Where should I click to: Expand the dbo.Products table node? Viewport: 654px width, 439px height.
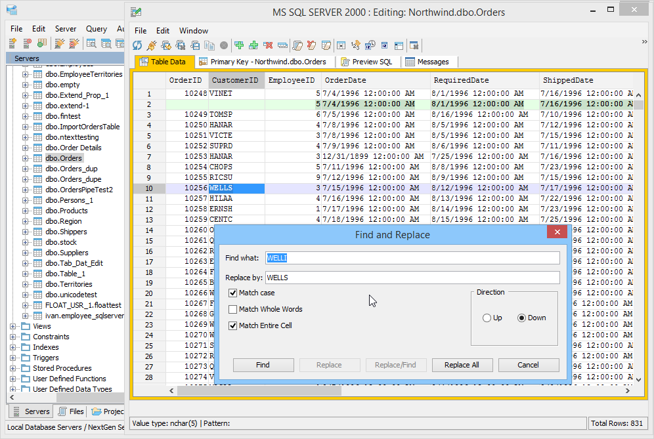pos(26,211)
